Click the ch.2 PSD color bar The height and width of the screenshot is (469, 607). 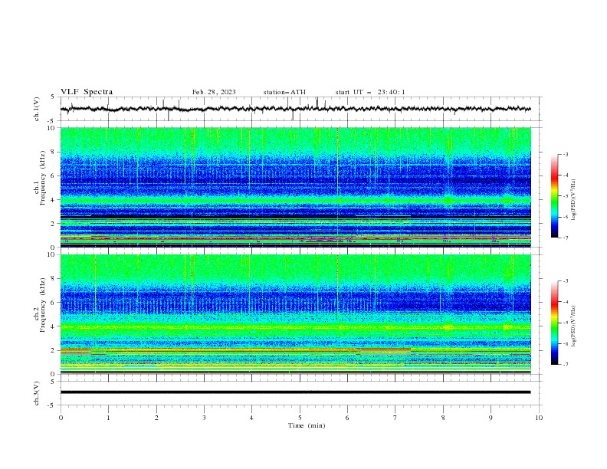click(x=554, y=323)
